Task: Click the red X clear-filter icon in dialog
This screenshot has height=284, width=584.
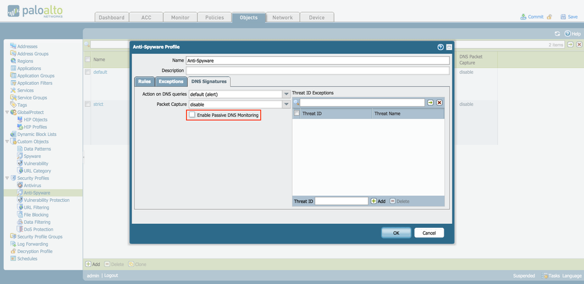Action: click(440, 102)
